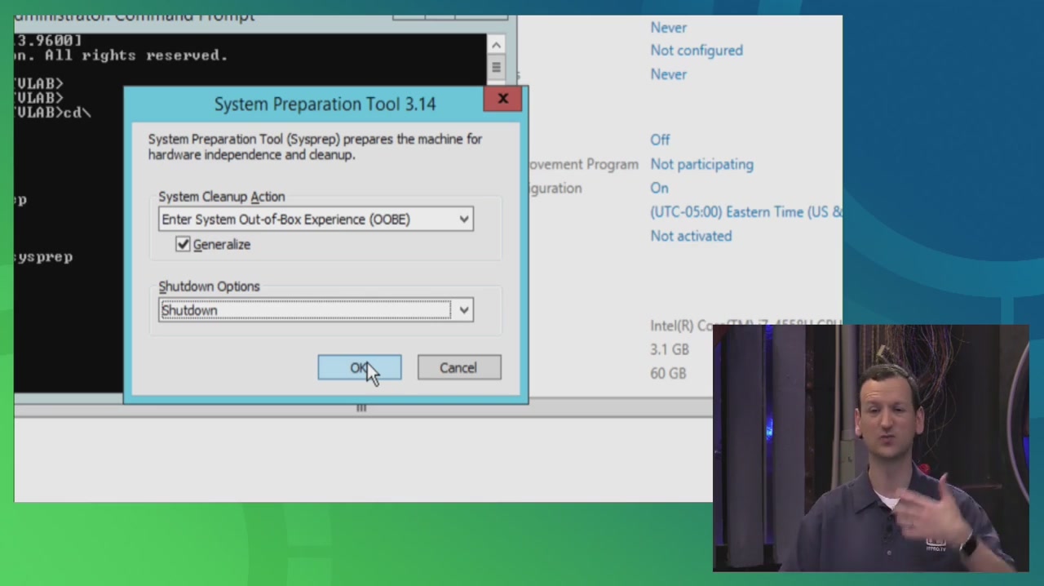
Task: Click the Command Prompt scrollbar up arrow
Action: click(496, 45)
